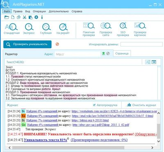Open Проверка сайта tool

click(106, 30)
